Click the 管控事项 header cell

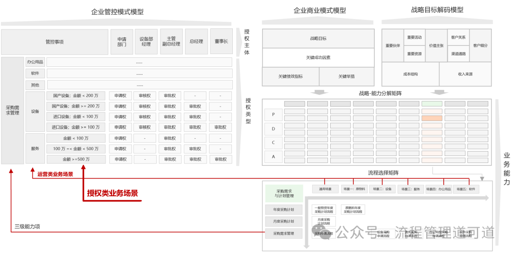point(54,42)
